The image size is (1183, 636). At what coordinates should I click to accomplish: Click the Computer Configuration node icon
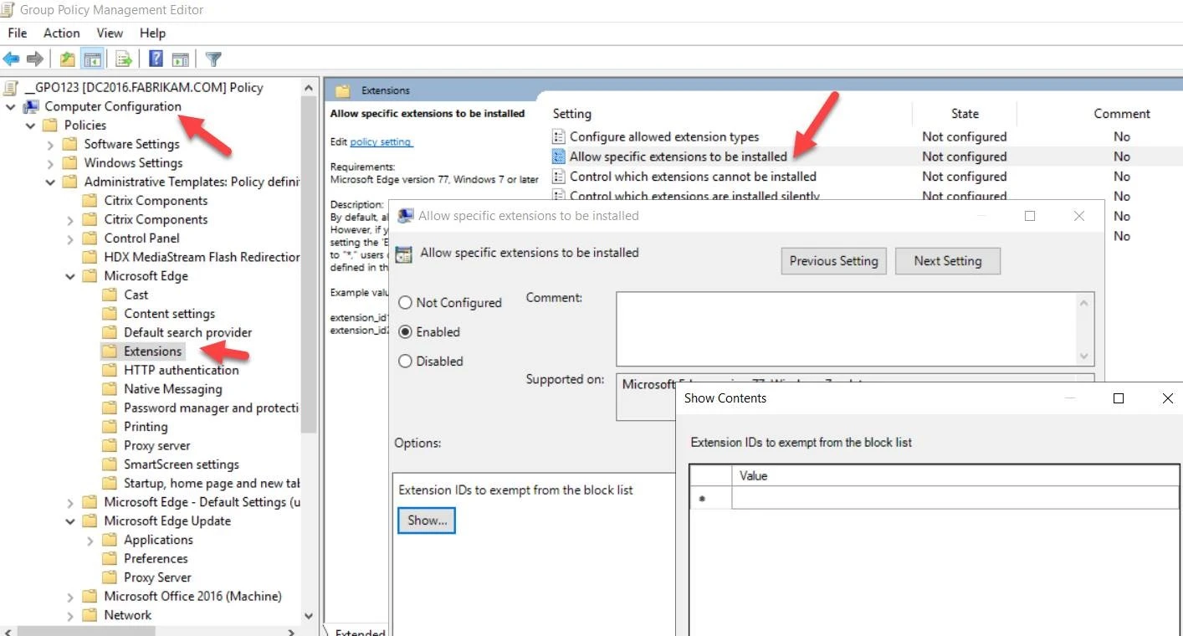pyautogui.click(x=31, y=106)
